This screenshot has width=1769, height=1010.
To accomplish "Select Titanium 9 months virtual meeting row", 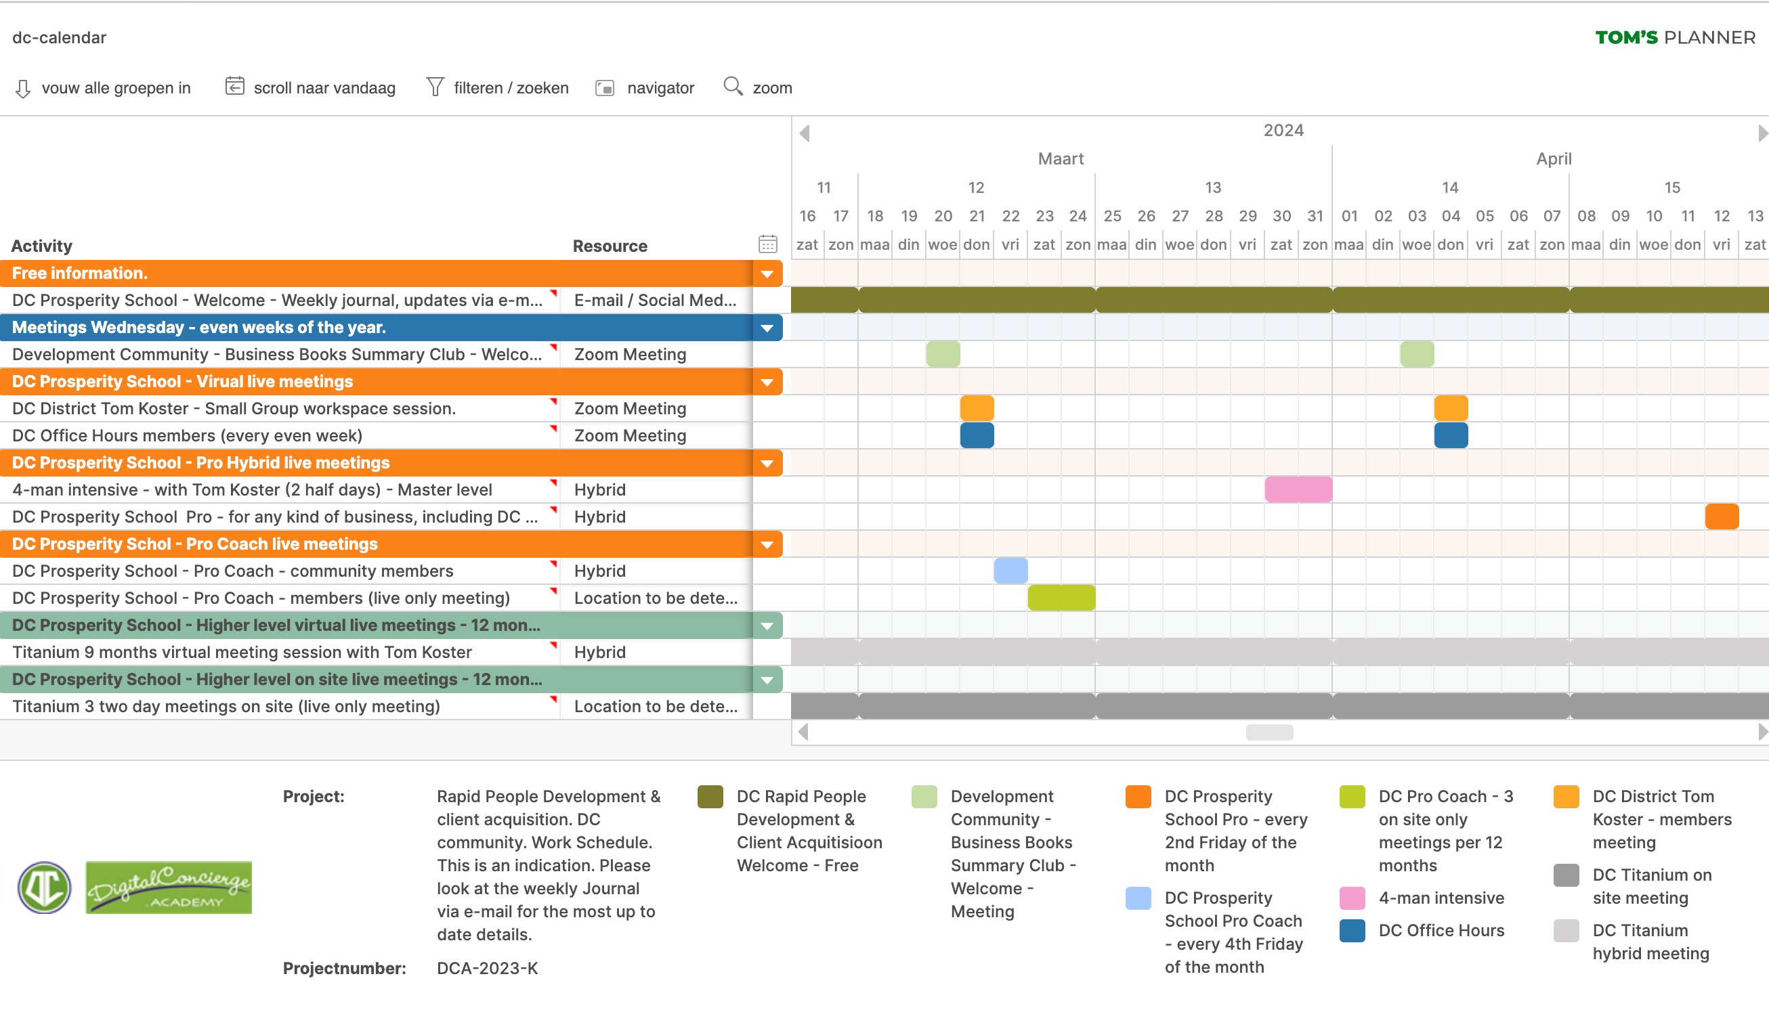I will [242, 653].
